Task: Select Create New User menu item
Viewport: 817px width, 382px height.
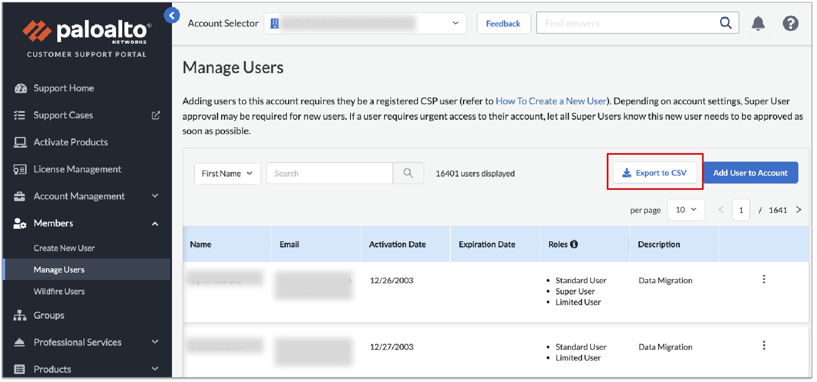Action: point(64,248)
